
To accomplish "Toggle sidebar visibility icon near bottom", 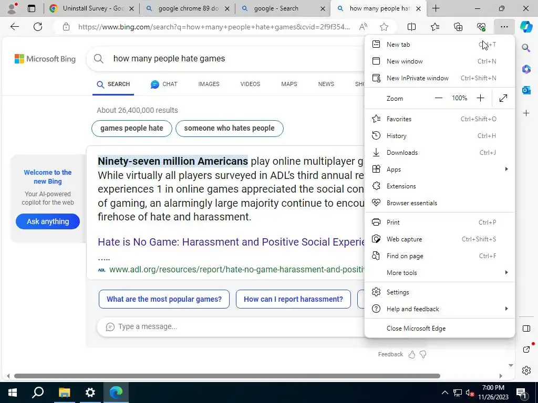I will [526, 328].
